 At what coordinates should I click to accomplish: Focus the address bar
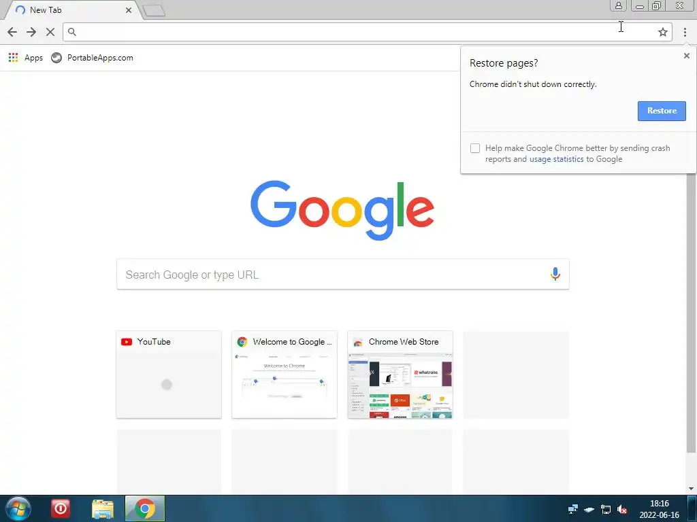tap(367, 32)
